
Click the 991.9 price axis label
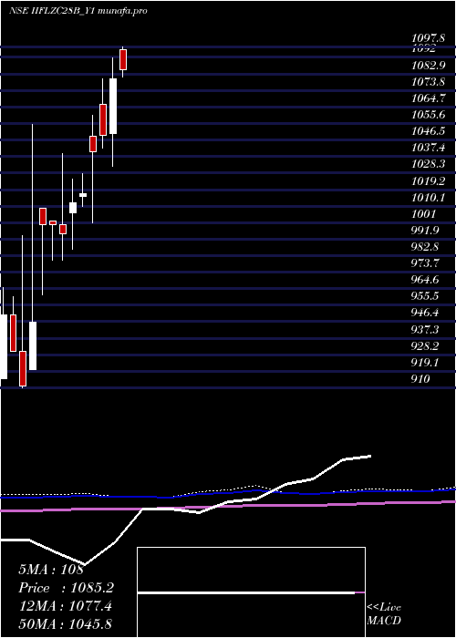(425, 231)
